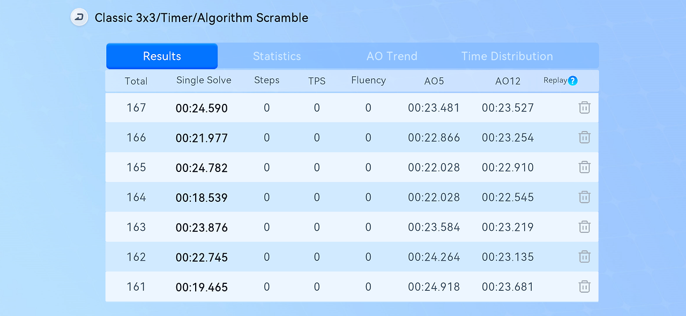Open the Replay help question mark
Viewport: 686px width, 316px height.
point(573,81)
